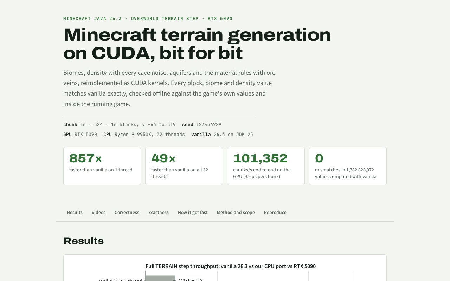Select the mismatches in 1,782,828,972 values caption
The width and height of the screenshot is (450, 281).
[346, 173]
